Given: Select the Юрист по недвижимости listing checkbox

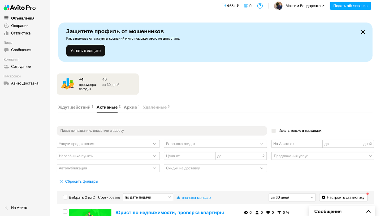Looking at the screenshot, I should point(65,212).
